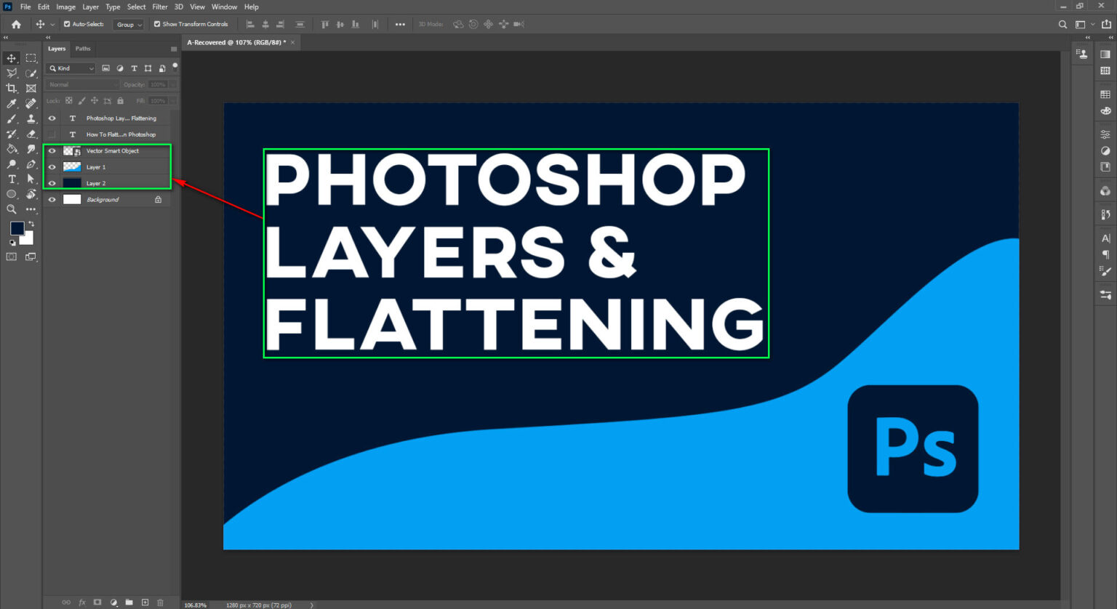Activate the Zoom tool
This screenshot has height=609, width=1117.
point(11,209)
